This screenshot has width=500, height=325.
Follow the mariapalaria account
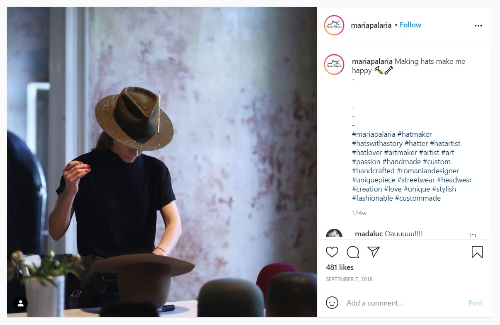(x=410, y=25)
